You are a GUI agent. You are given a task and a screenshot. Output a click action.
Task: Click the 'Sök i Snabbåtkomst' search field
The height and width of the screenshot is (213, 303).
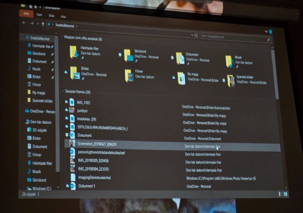point(232,37)
